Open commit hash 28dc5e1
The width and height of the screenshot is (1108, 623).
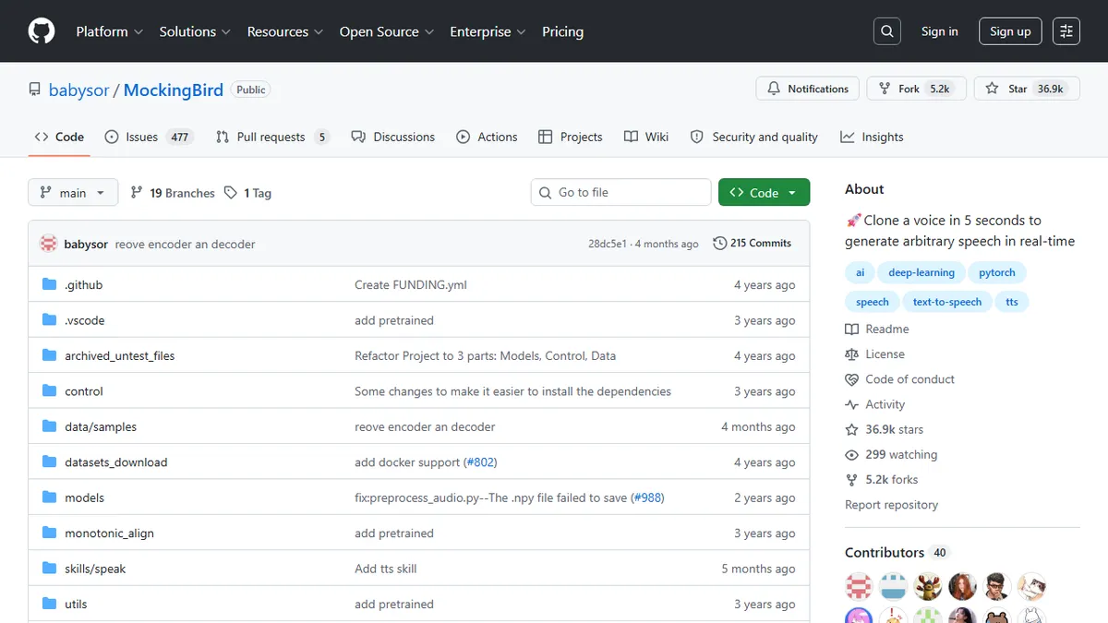point(607,244)
